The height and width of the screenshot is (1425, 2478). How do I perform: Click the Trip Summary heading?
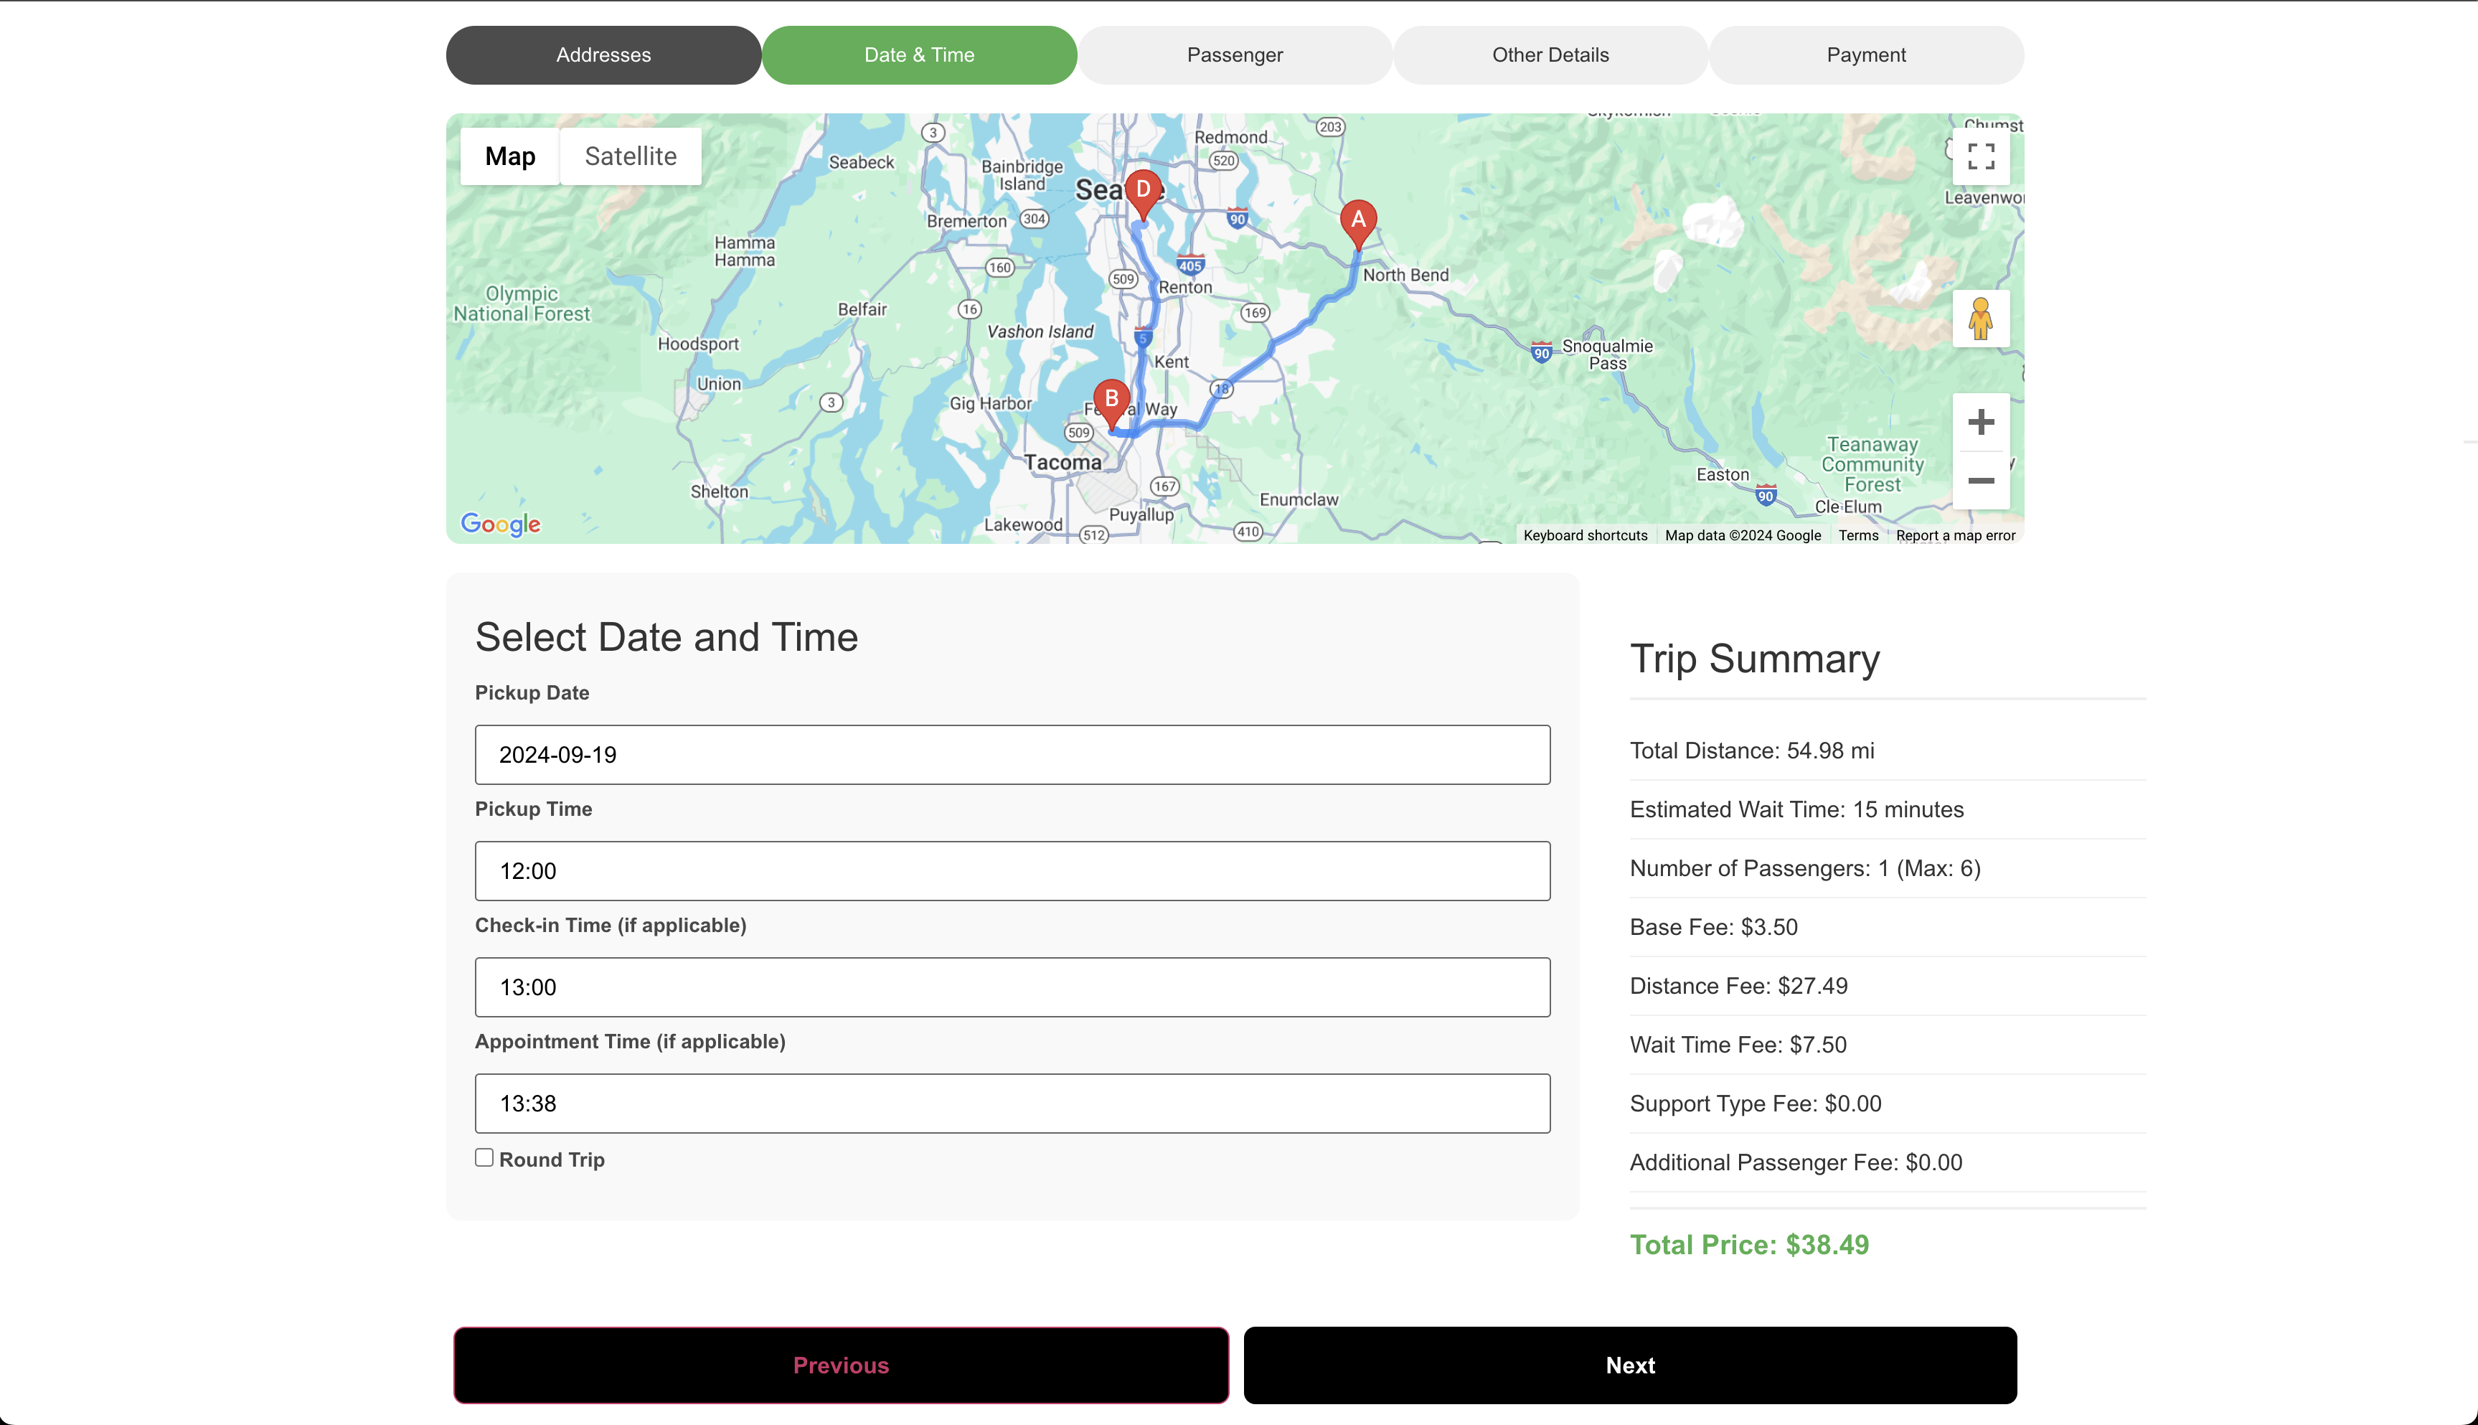tap(1754, 659)
